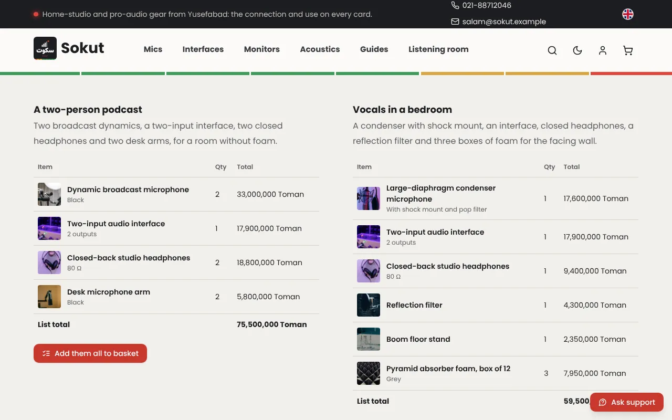The image size is (672, 420).
Task: Open the Dynamic broadcast microphone thumbnail
Action: [x=49, y=194]
